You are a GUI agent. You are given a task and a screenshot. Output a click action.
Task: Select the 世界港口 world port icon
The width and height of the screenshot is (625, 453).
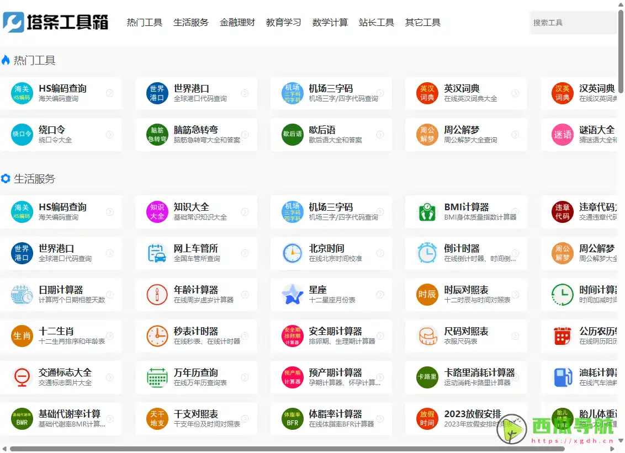point(156,93)
